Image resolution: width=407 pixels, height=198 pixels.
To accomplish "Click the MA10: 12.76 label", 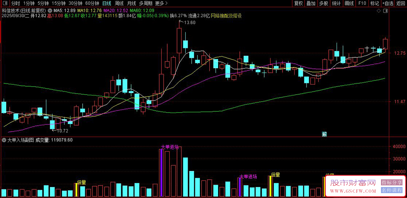I will [90, 11].
